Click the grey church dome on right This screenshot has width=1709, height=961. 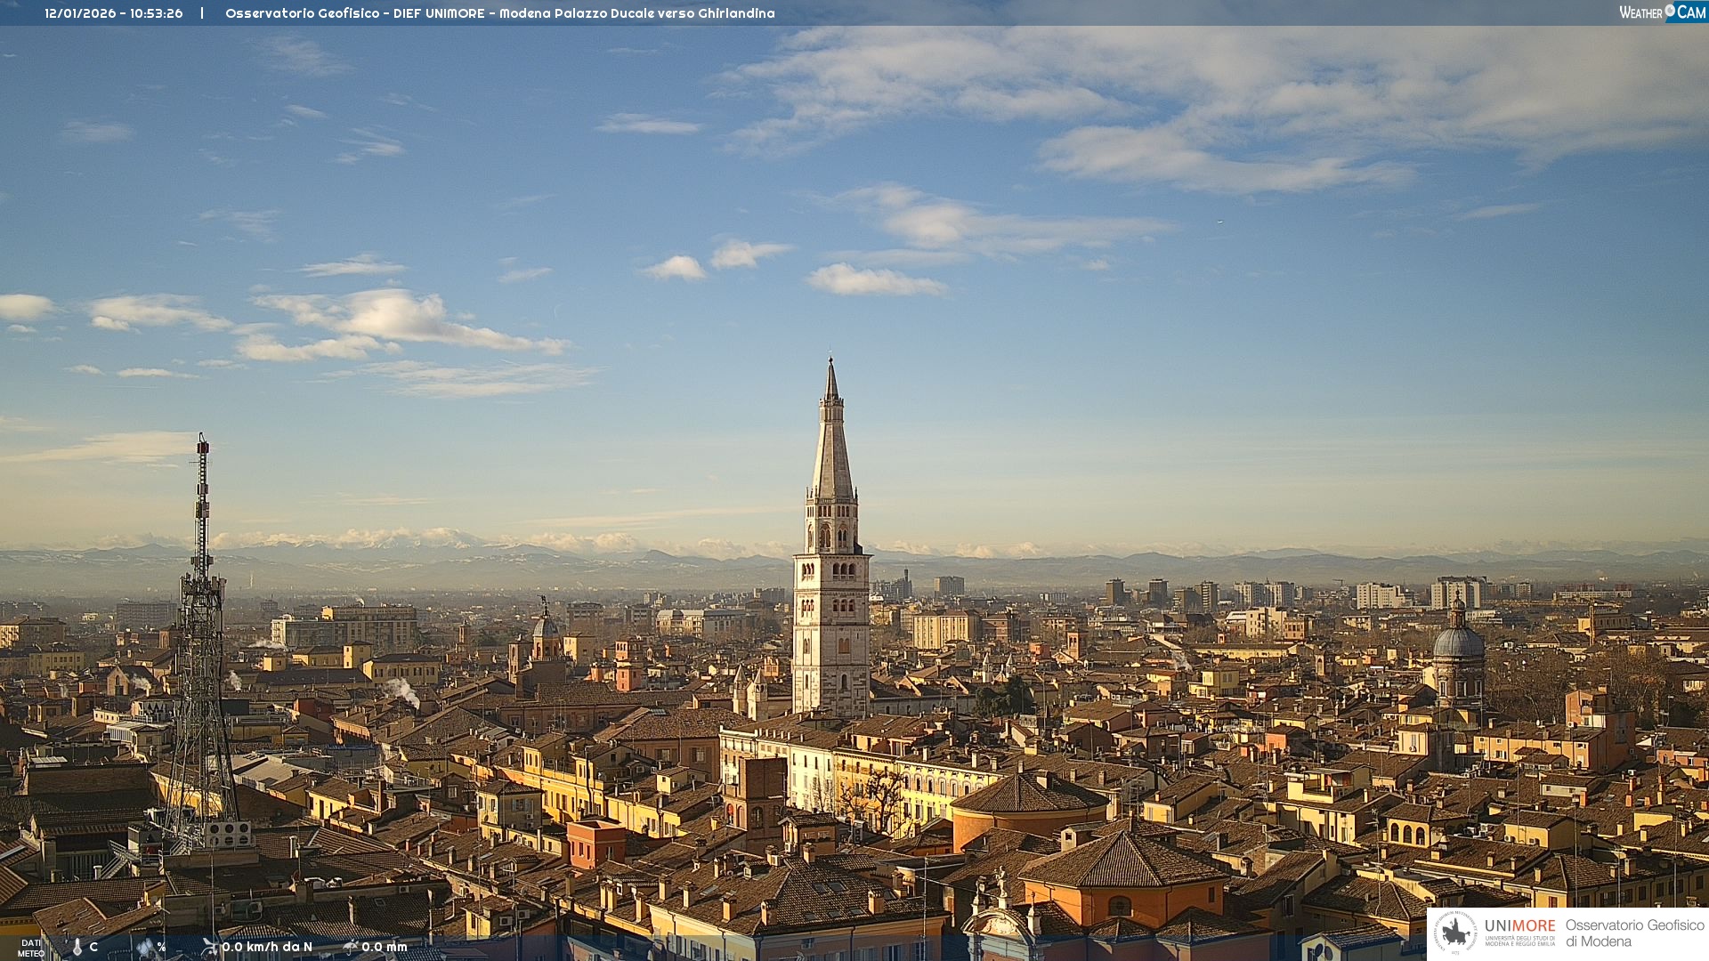[1458, 642]
